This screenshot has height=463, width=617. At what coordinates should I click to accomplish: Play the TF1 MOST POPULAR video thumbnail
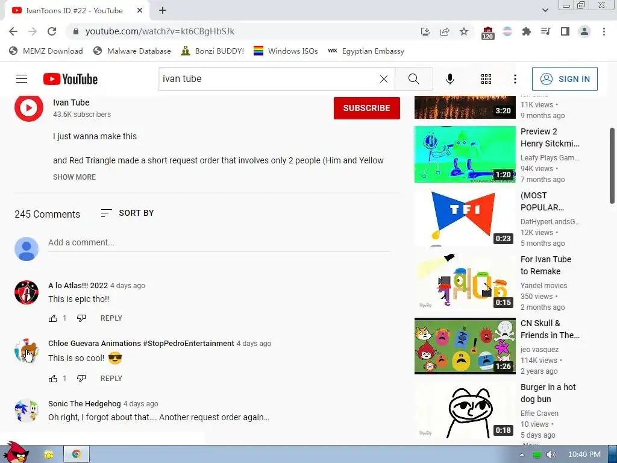tap(465, 218)
